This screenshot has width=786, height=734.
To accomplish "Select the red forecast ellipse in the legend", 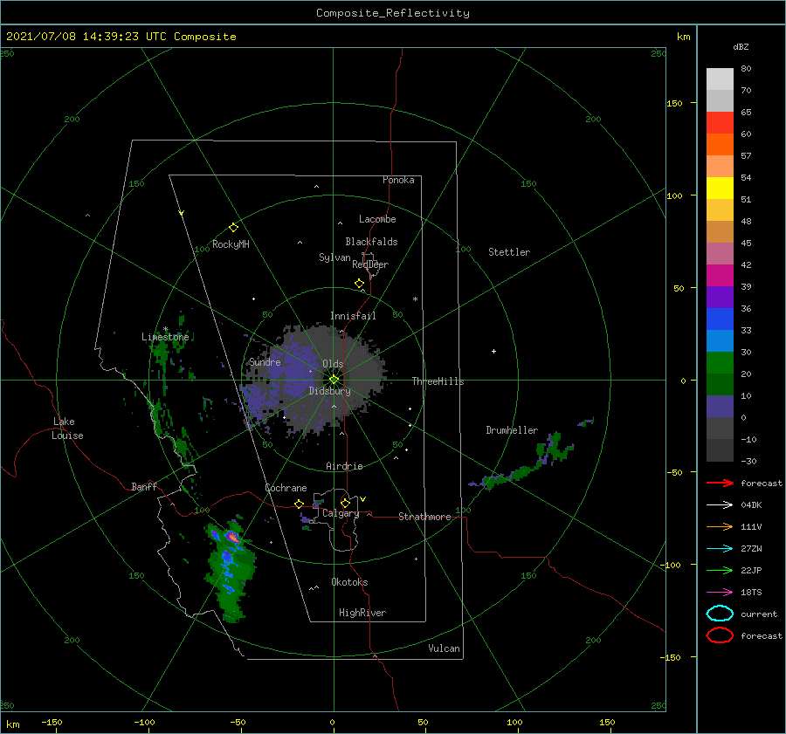I will 720,635.
